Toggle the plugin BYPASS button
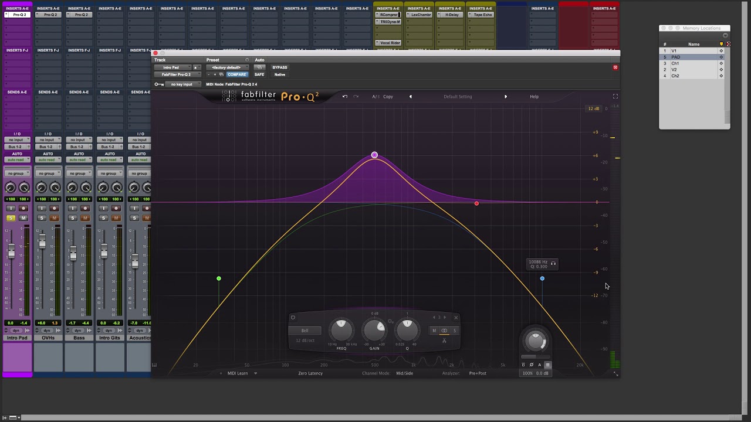 [x=279, y=67]
